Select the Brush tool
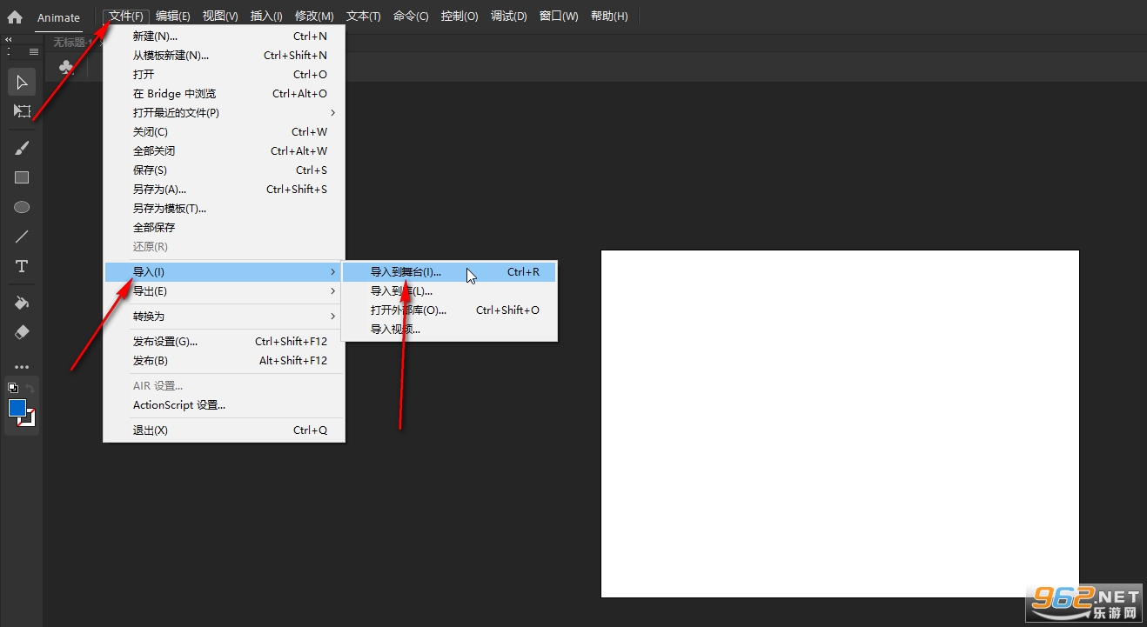This screenshot has width=1147, height=627. [22, 149]
